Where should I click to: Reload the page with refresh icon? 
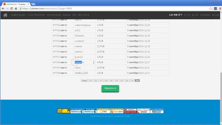(x=11, y=9)
